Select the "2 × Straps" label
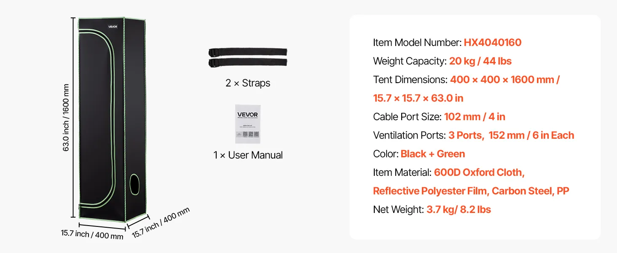Viewport: 617px width, 253px height. (x=248, y=83)
